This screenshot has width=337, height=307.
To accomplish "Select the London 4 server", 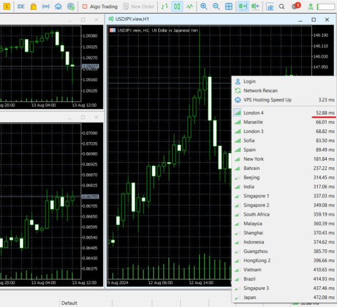I will (254, 113).
